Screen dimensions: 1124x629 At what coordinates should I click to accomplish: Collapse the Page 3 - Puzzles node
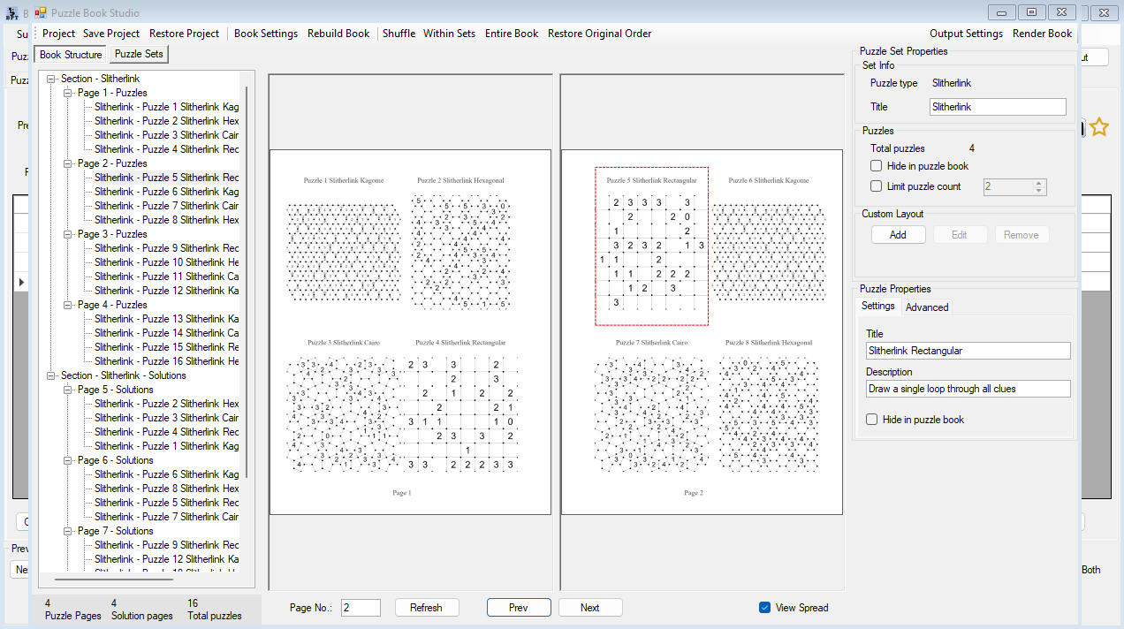(68, 234)
